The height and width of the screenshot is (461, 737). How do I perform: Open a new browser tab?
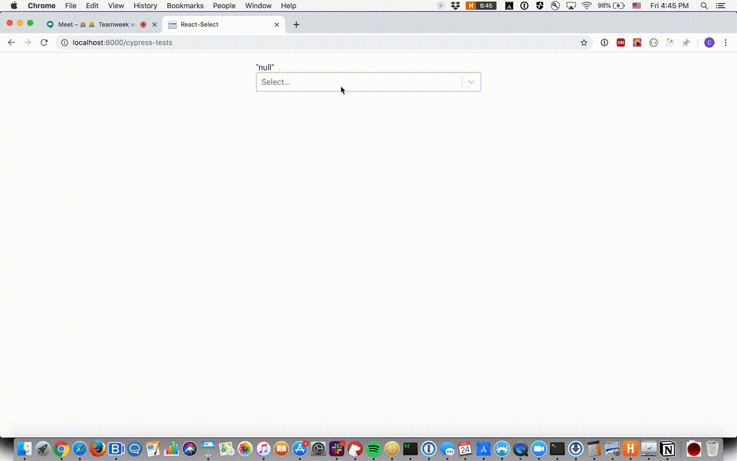pos(296,24)
